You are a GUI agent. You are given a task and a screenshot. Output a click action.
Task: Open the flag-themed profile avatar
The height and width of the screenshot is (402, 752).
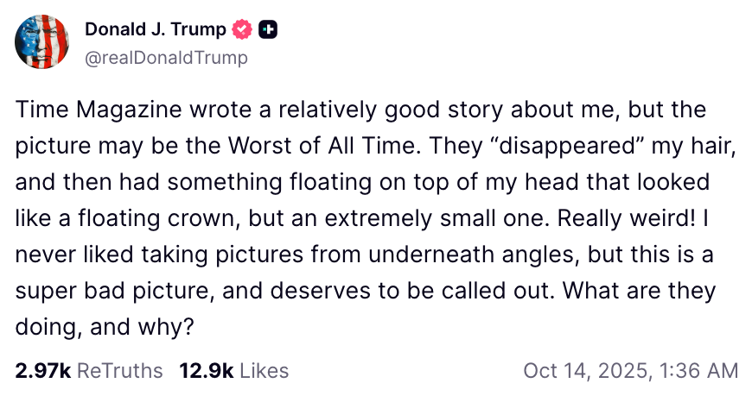click(42, 41)
